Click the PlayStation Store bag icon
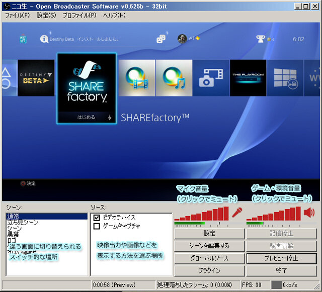 pos(23,39)
